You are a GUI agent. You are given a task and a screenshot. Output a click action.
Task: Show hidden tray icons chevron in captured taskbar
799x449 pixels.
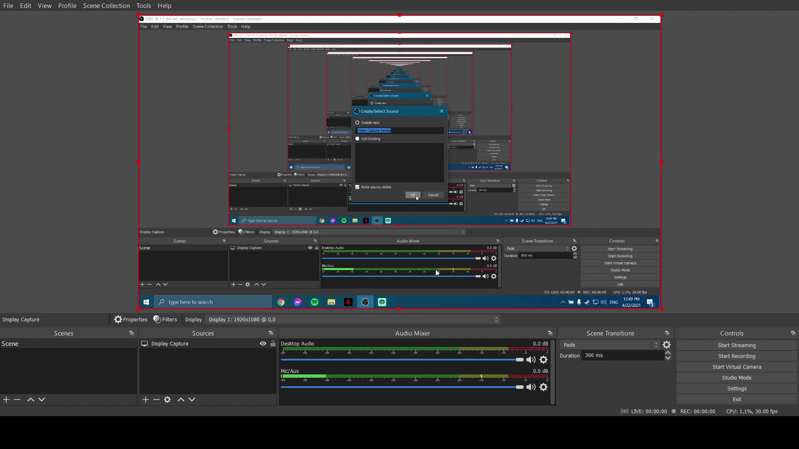coord(563,302)
